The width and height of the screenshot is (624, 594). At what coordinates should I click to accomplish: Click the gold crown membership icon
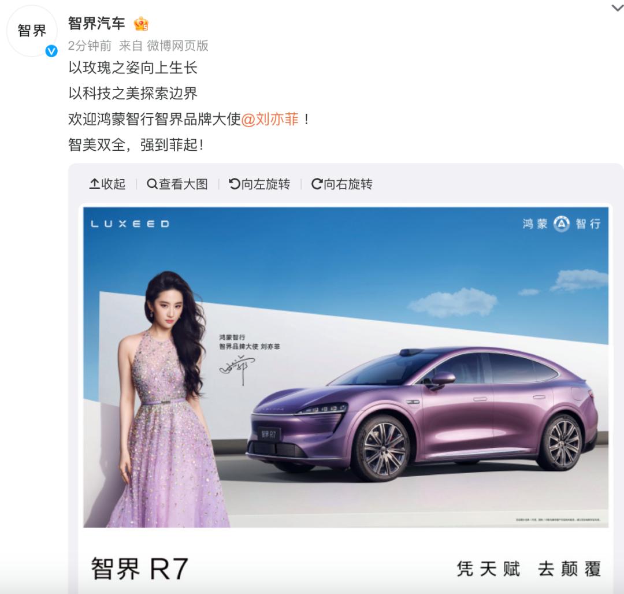[141, 24]
